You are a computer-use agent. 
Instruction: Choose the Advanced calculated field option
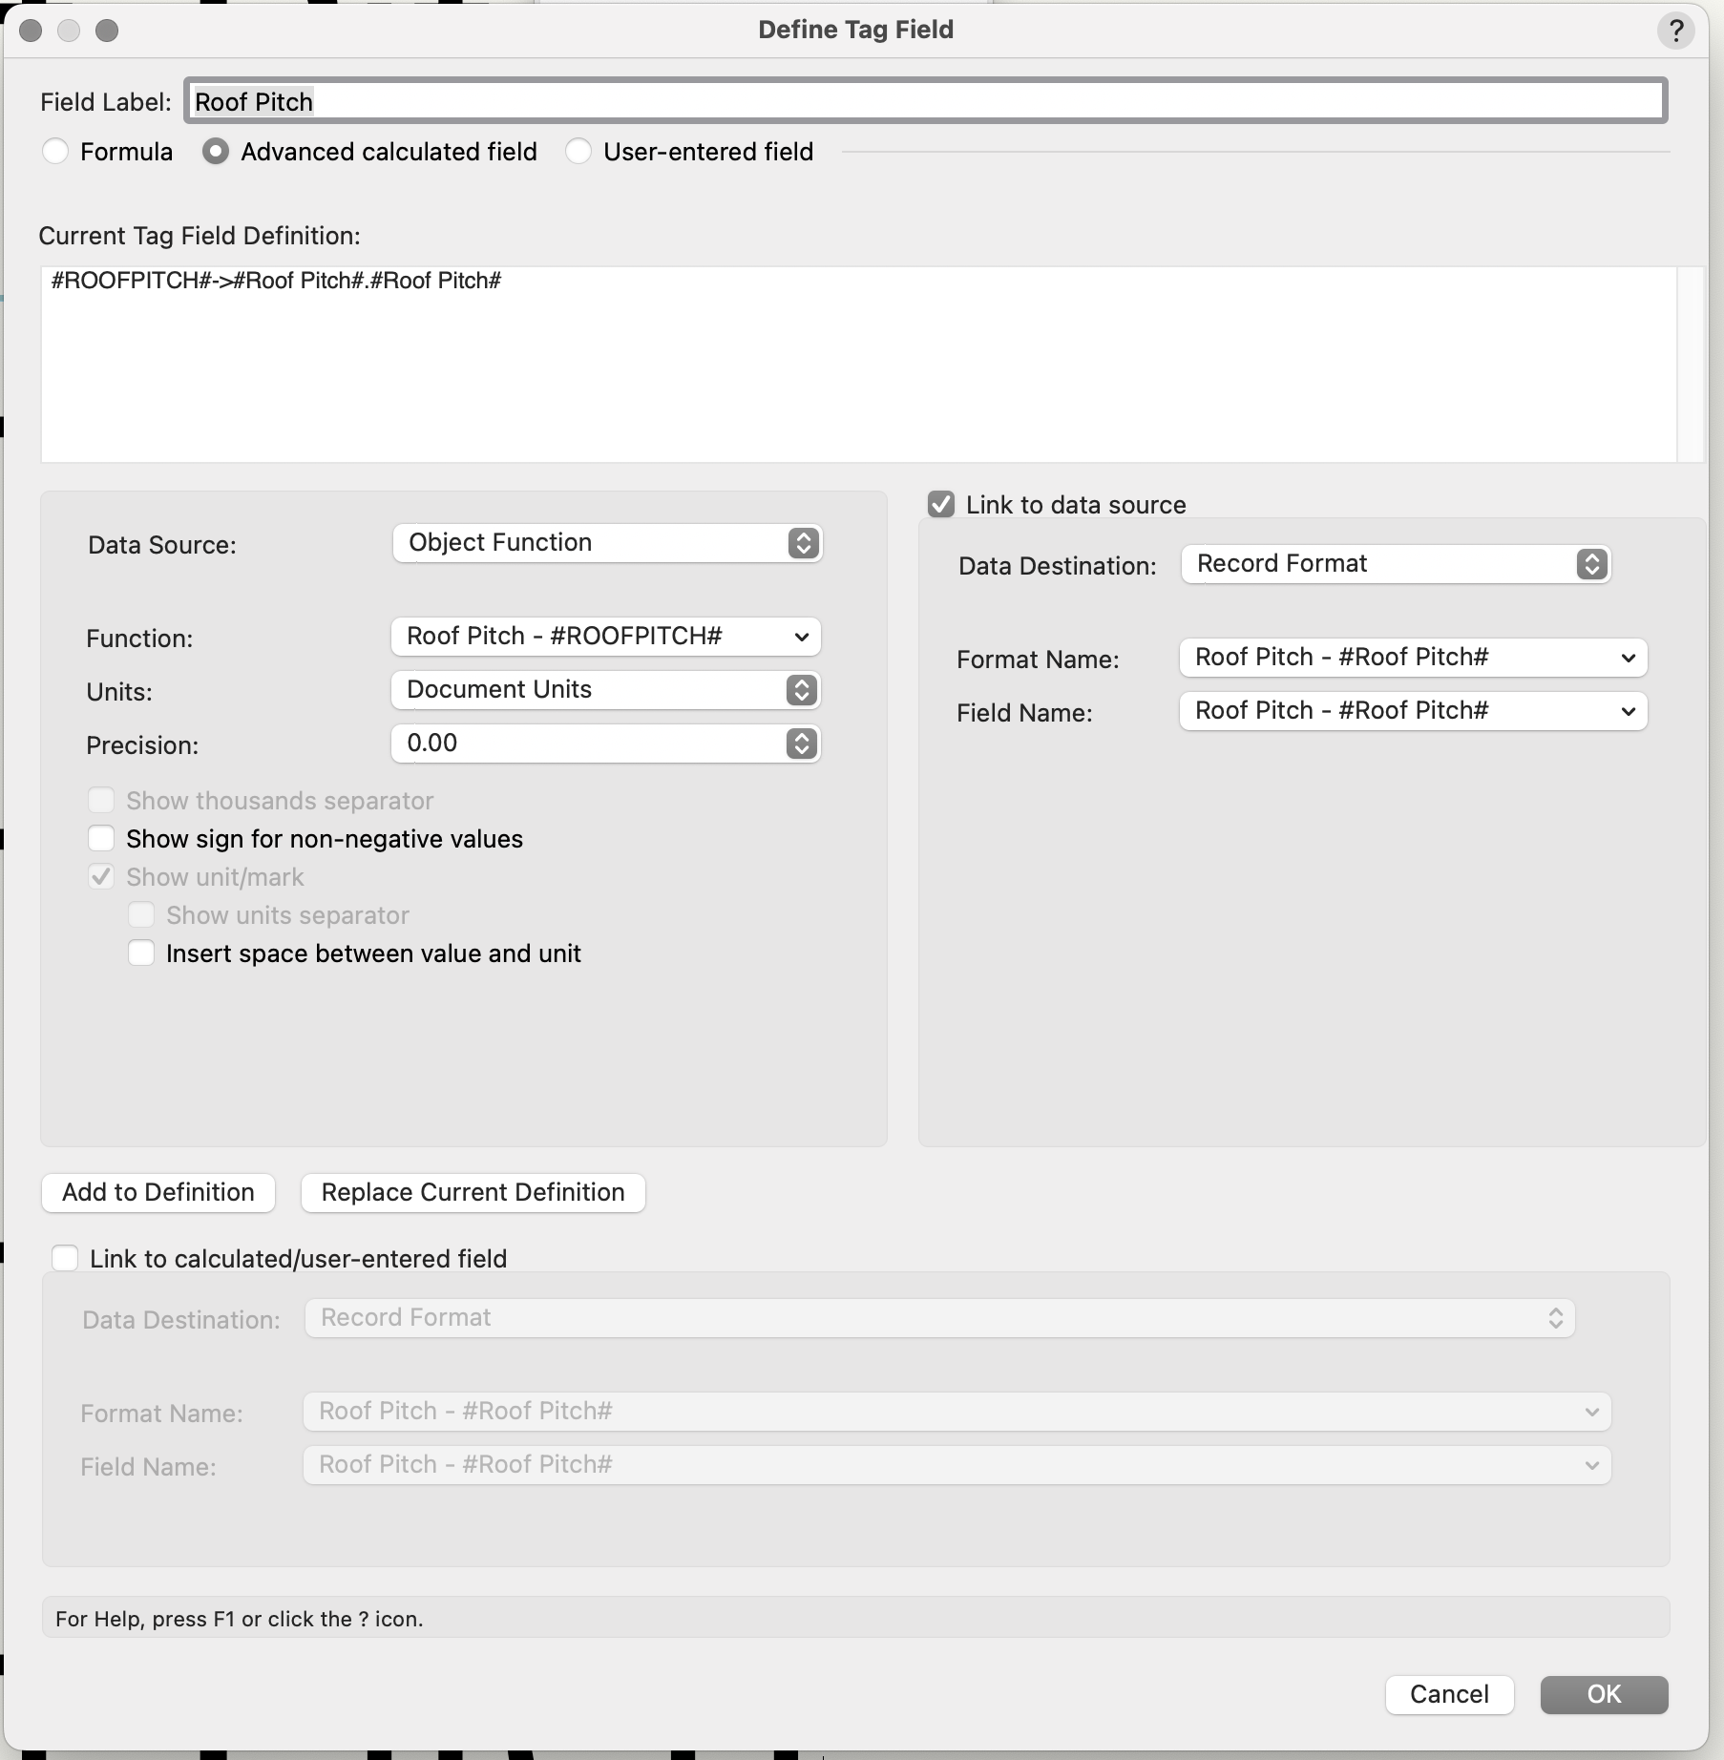(x=216, y=152)
